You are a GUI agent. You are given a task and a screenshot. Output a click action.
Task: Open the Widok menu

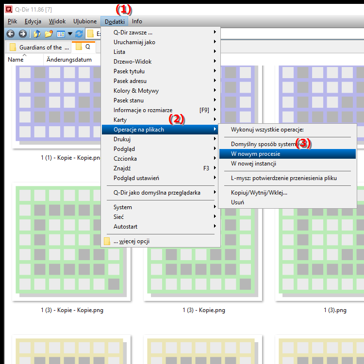point(57,21)
